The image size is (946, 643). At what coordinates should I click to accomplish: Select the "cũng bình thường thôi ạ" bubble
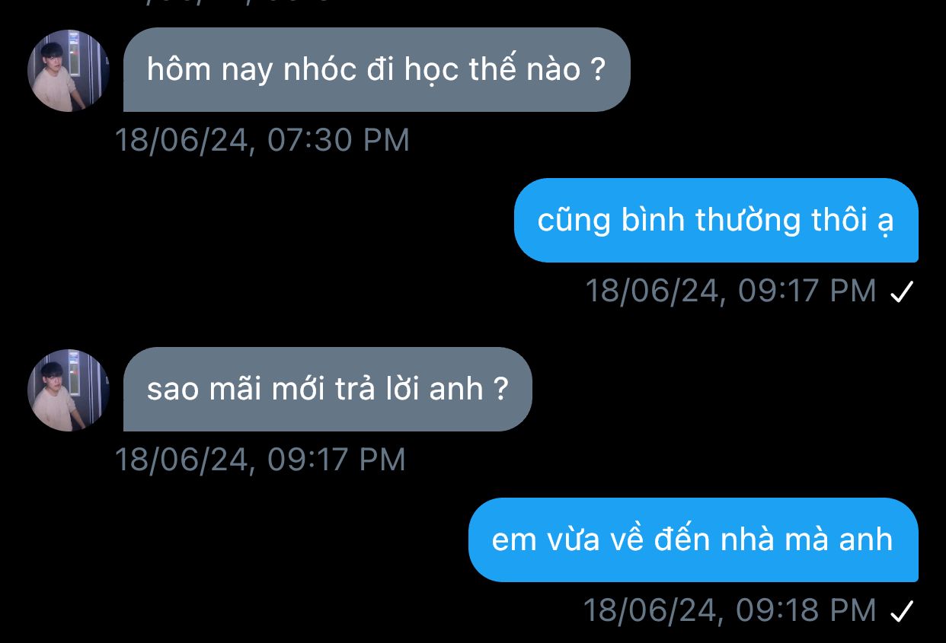click(716, 221)
